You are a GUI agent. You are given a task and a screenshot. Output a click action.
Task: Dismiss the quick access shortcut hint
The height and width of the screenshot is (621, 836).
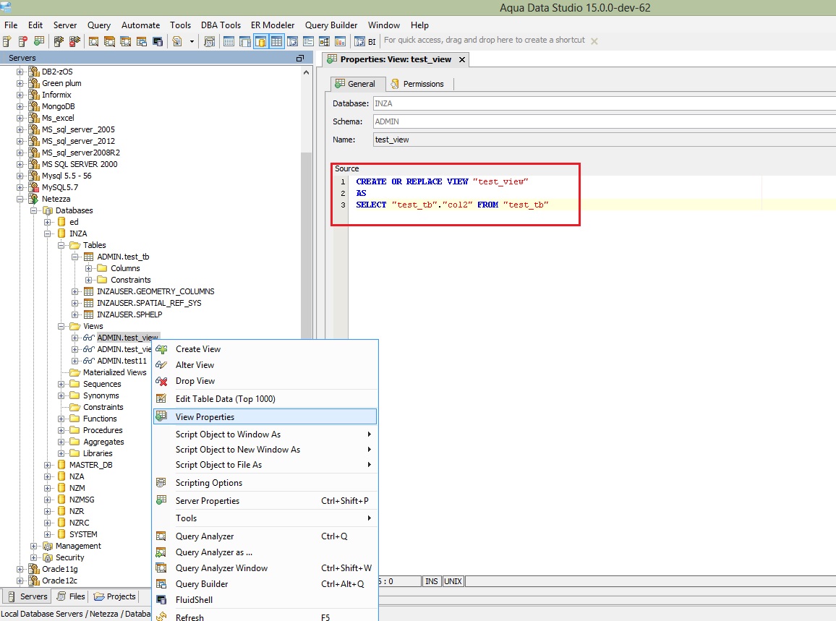click(594, 41)
